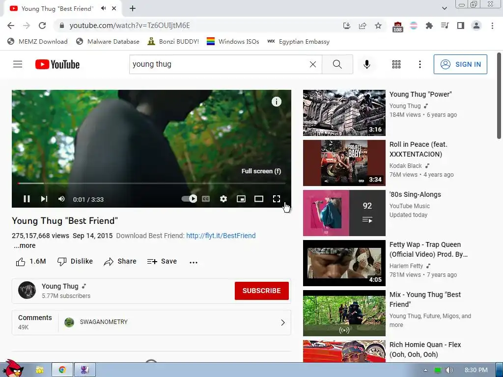The image size is (503, 377).
Task: Open Mix - Young Thug "Best Friend"
Action: [425, 299]
